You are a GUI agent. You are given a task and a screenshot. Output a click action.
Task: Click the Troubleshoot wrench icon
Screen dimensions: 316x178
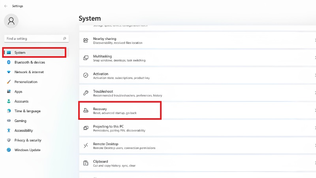tap(86, 93)
